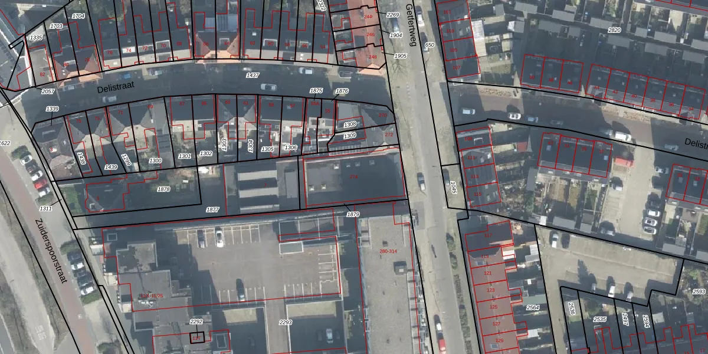
Task: Click parcel label 1878
Action: pyautogui.click(x=163, y=189)
